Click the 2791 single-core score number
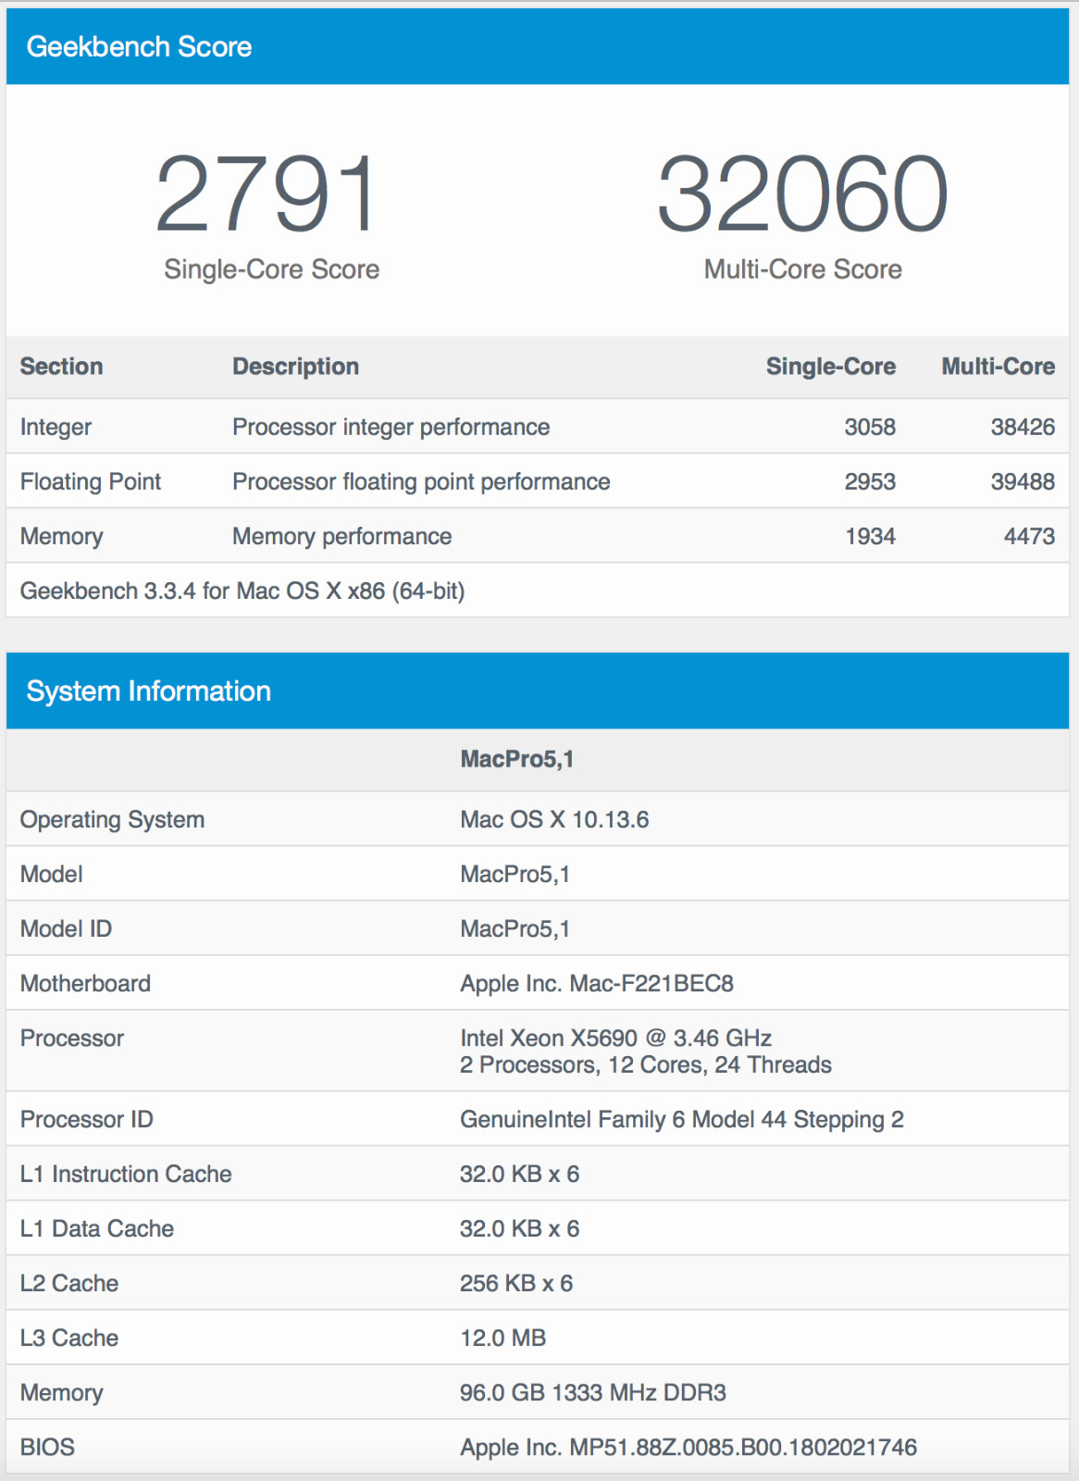Viewport: 1079px width, 1481px height. (x=267, y=193)
